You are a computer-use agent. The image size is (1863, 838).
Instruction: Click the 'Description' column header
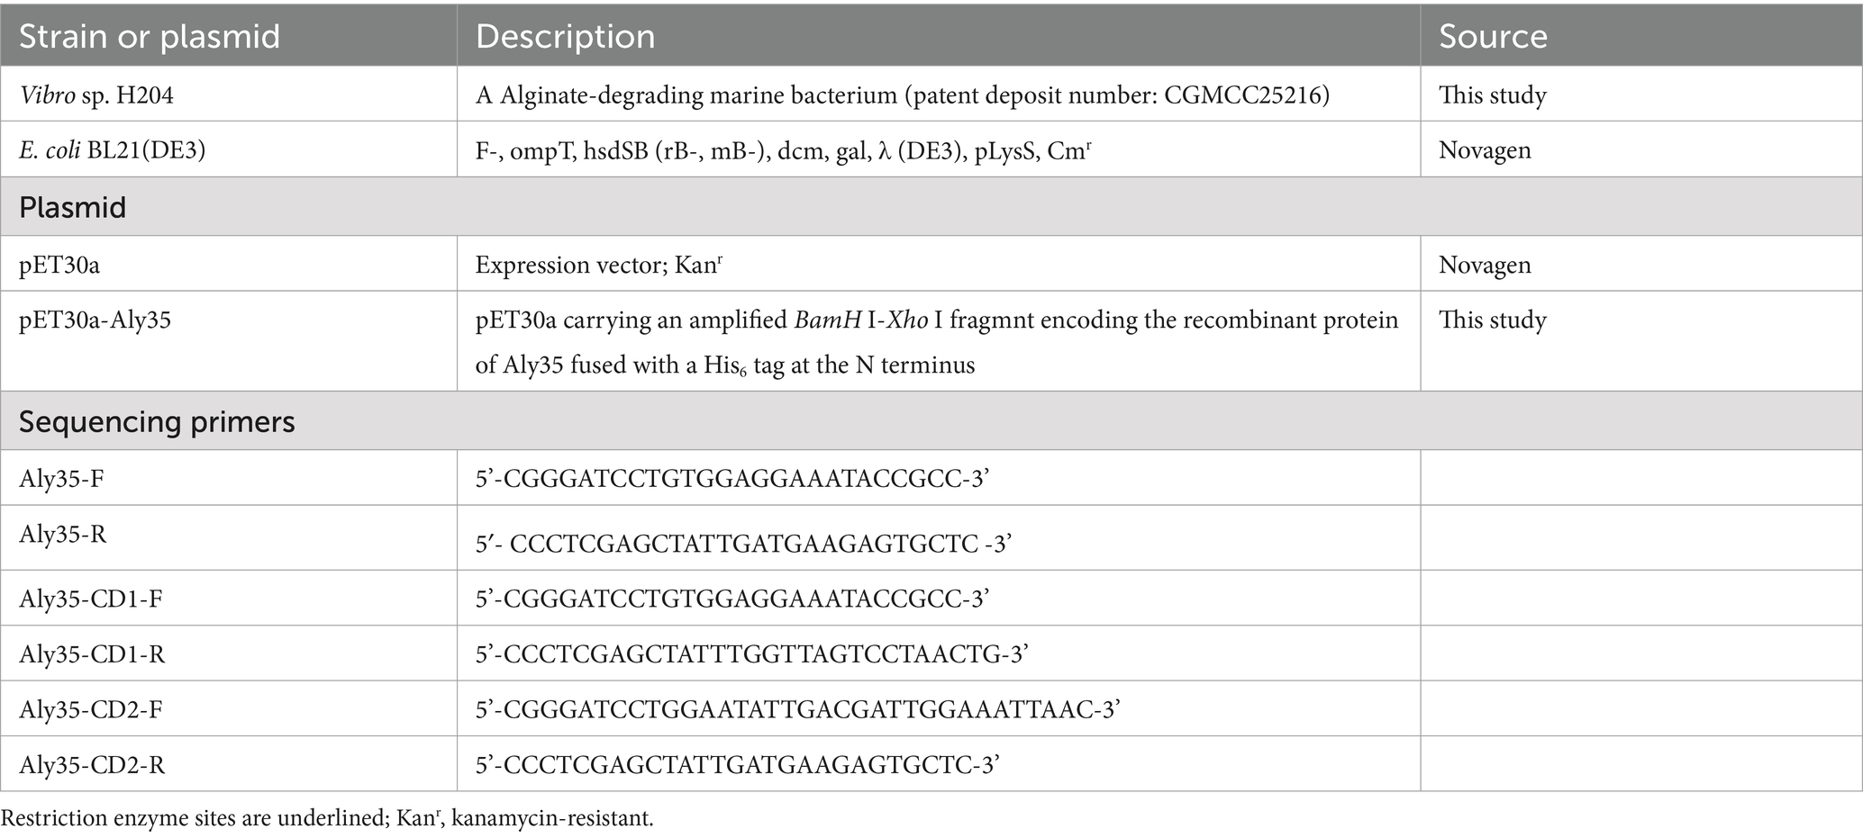(565, 36)
